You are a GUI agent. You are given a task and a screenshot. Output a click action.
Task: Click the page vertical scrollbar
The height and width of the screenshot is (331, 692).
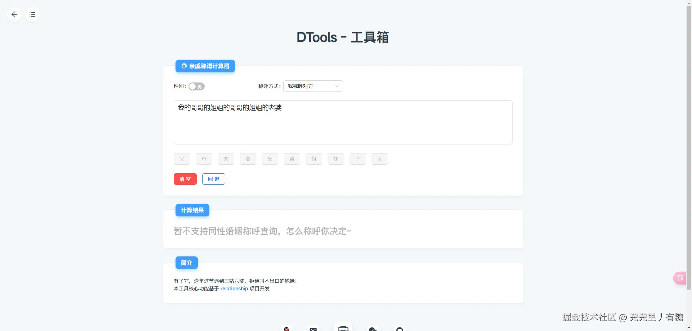coord(689,148)
